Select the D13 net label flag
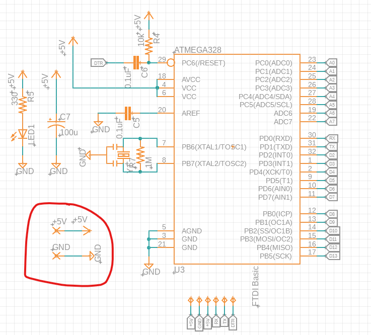Viewport: 371px width, 335px height. (x=333, y=256)
